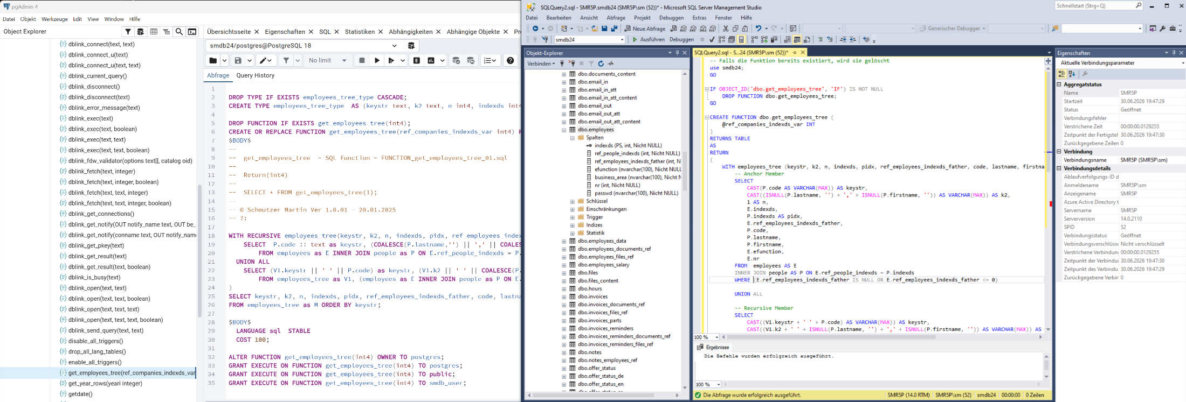Viewport: 1186px width, 402px height.
Task: Click pgAdmin's Explain 'E' icon
Action: (x=417, y=60)
